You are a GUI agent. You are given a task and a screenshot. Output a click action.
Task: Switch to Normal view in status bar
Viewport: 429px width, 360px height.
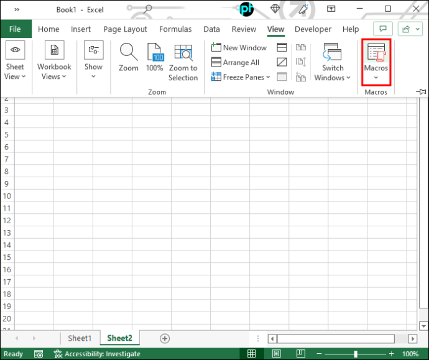(251, 354)
